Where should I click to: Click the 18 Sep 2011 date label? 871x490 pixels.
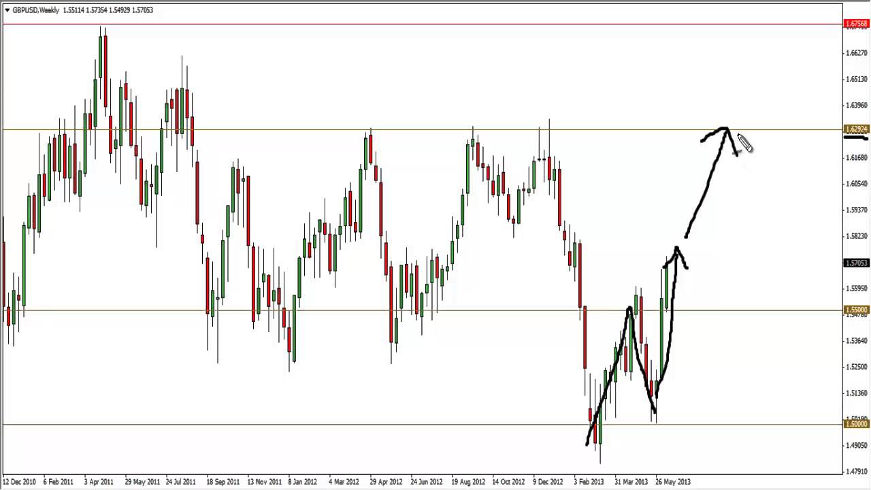point(223,482)
